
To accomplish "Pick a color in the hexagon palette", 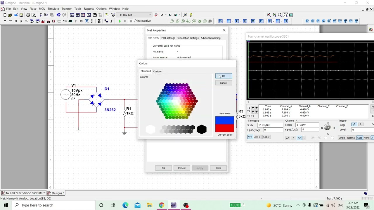I will 177,101.
